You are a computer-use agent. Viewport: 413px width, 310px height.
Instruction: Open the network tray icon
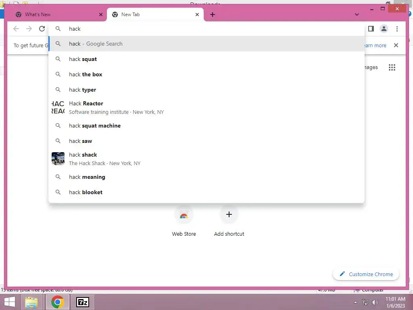point(365,302)
